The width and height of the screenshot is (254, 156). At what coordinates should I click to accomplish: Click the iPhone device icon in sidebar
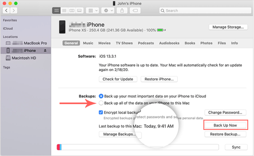coord(8,51)
